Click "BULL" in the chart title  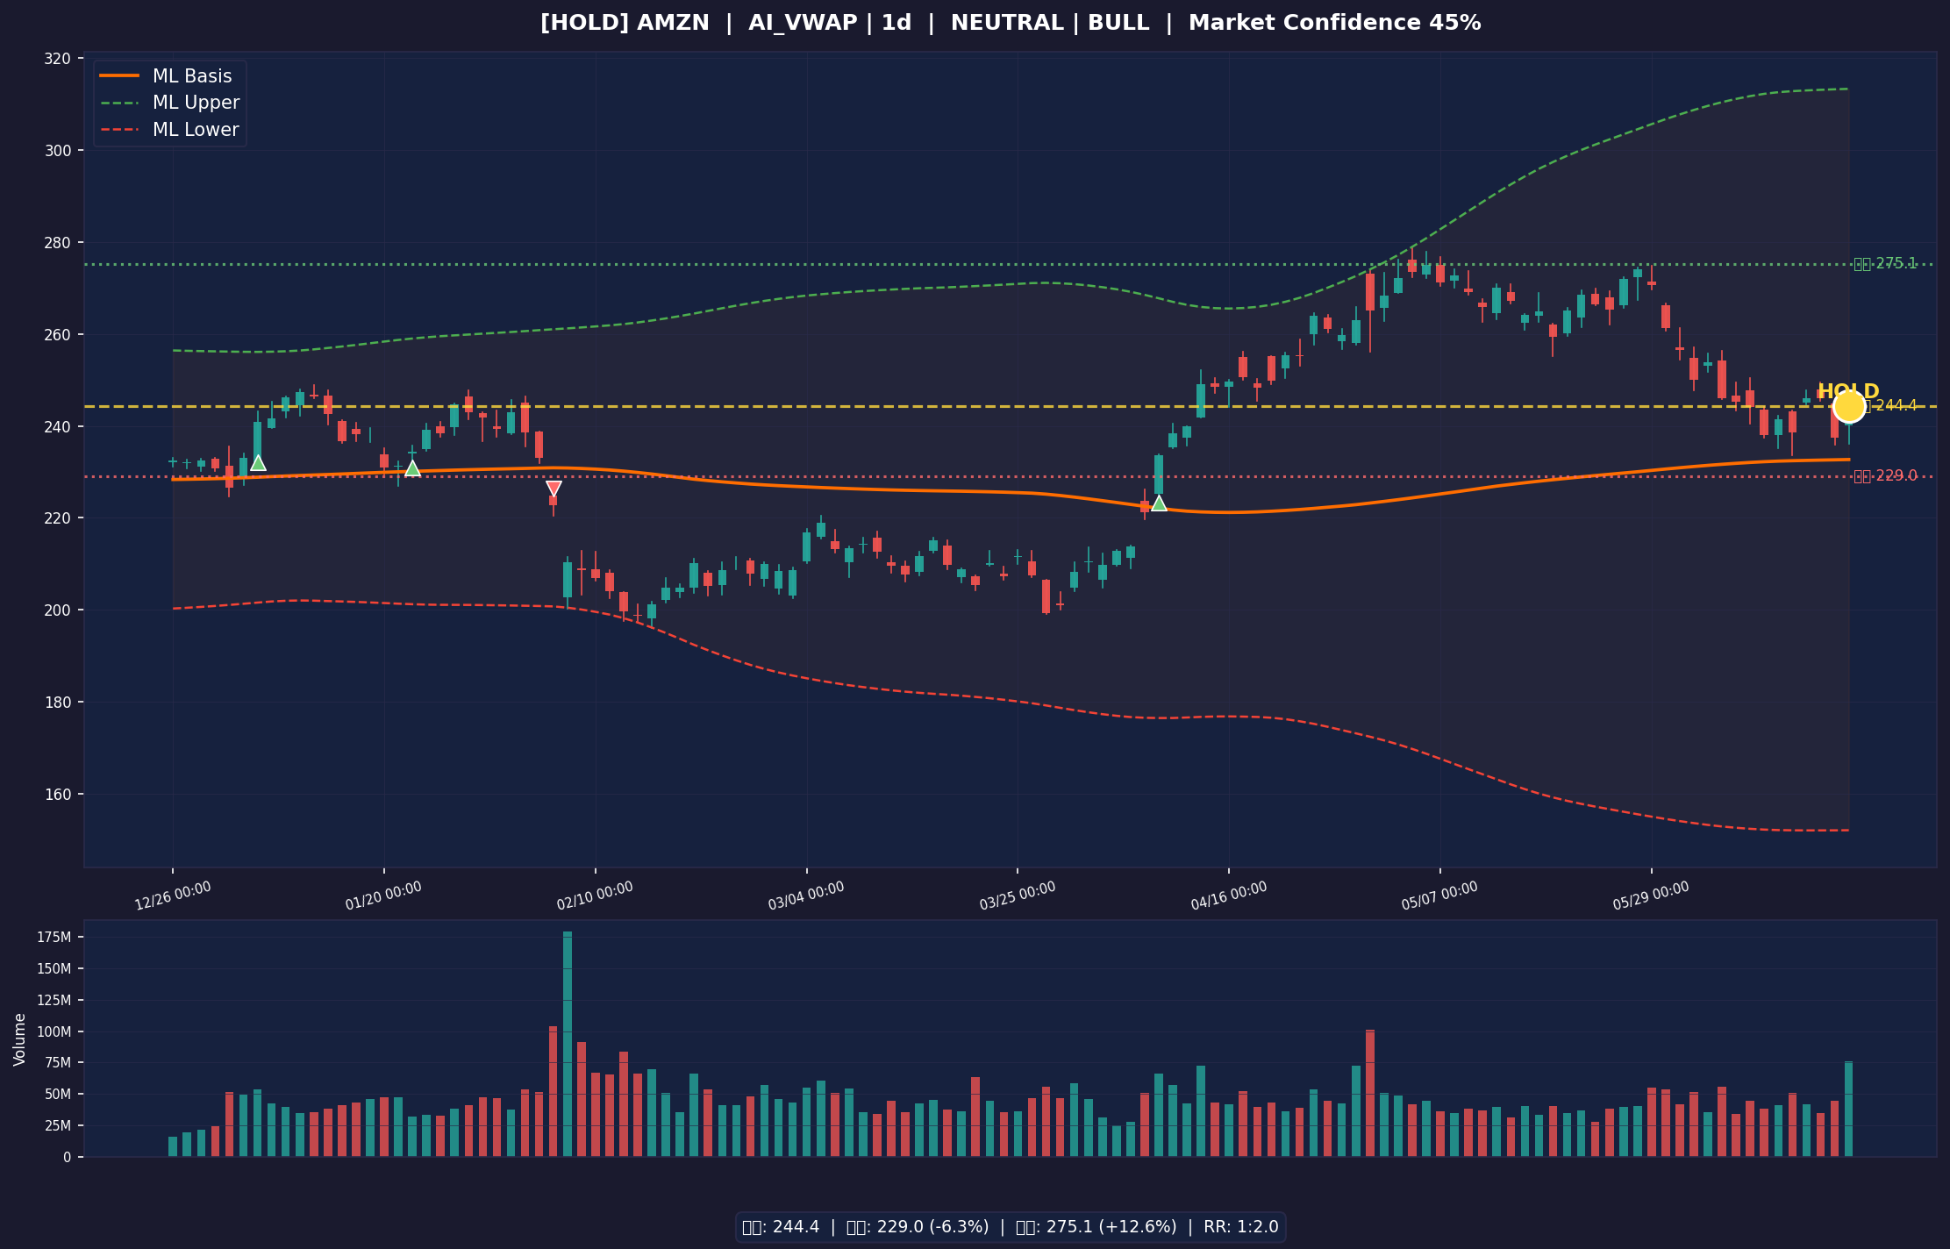click(1118, 23)
